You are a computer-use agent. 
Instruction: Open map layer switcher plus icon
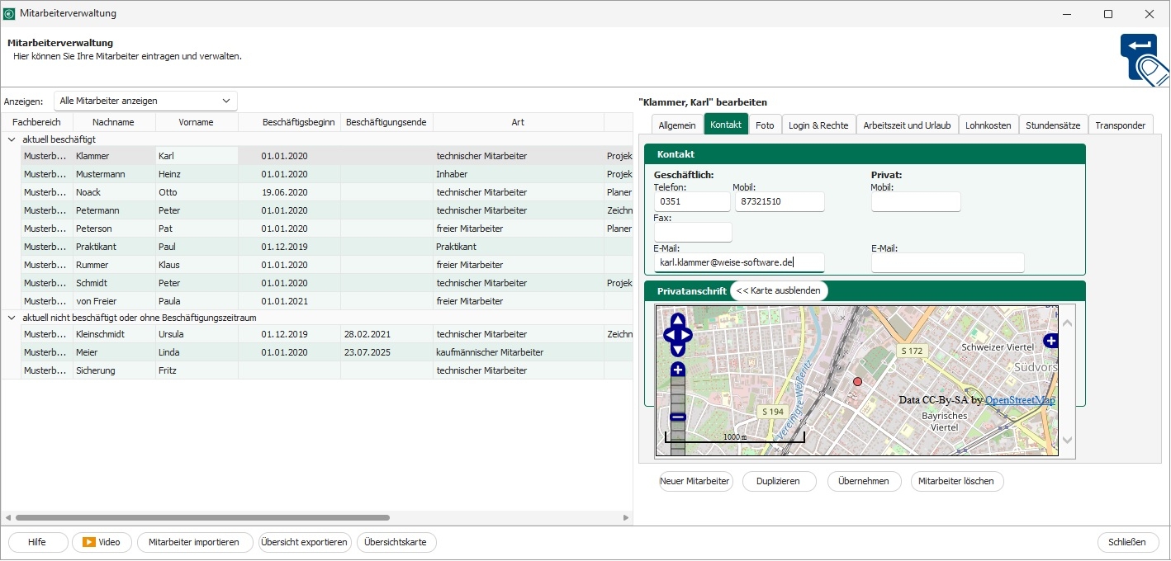(x=1050, y=341)
